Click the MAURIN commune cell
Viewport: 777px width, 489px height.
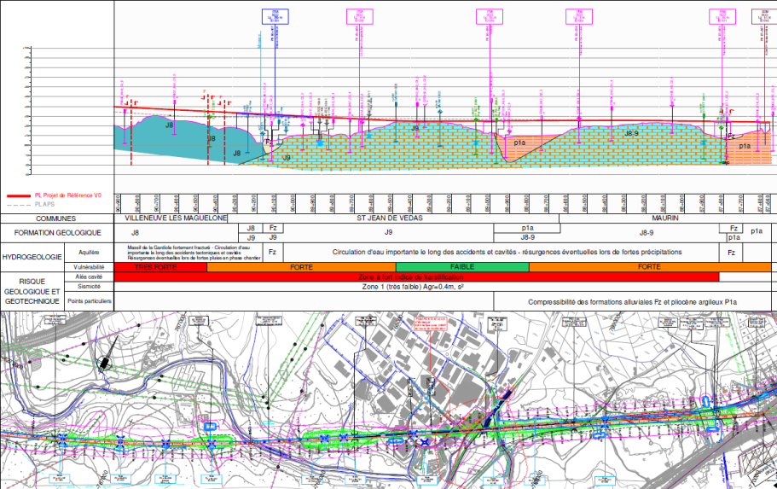click(x=664, y=218)
